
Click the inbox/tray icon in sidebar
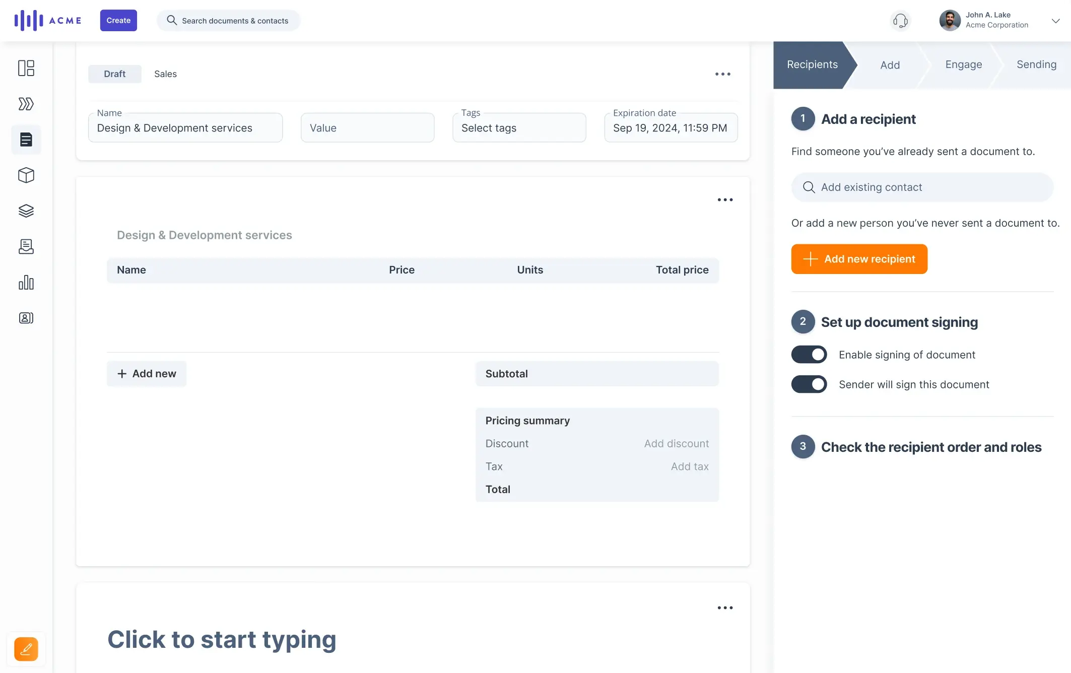(26, 246)
